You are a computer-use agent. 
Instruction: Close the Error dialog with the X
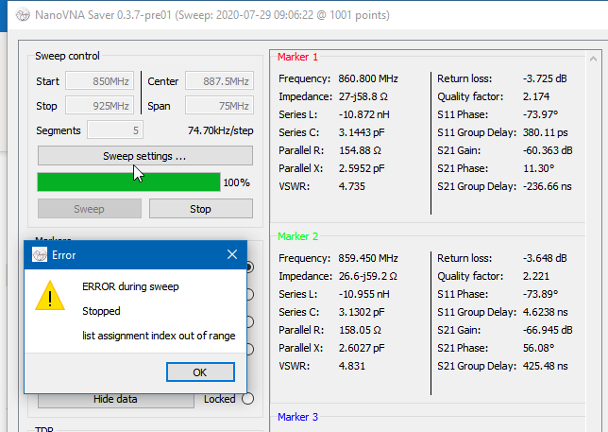232,254
